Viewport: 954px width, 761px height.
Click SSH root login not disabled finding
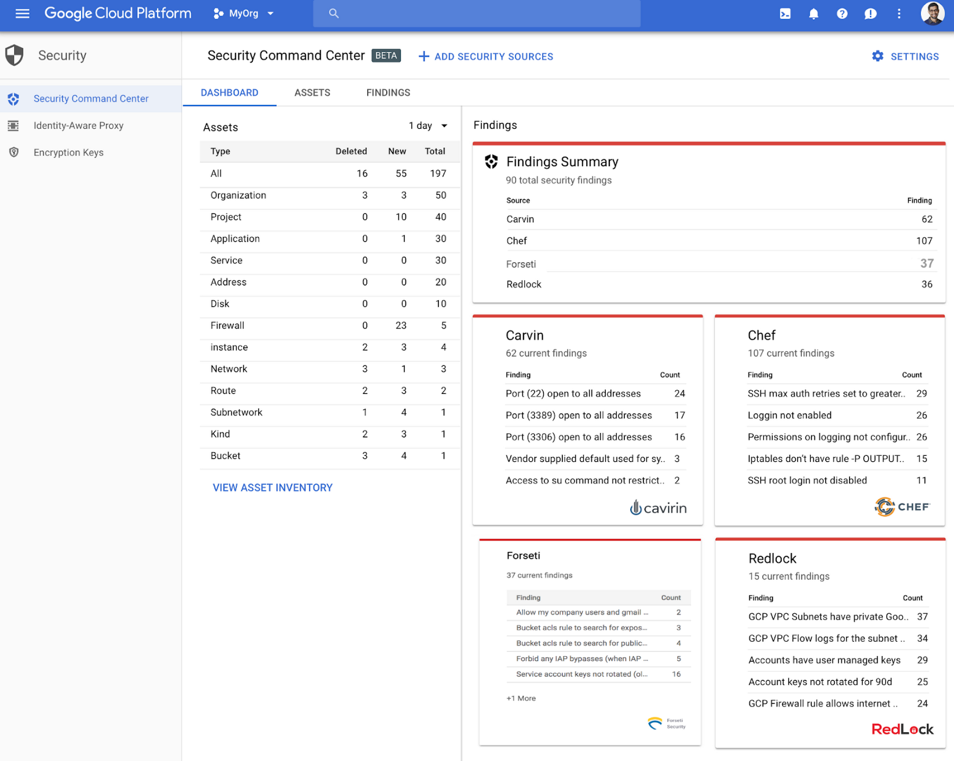(838, 480)
